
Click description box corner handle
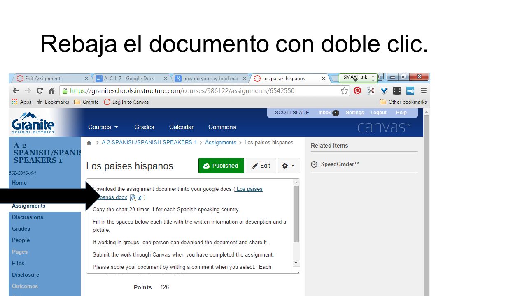pos(297,271)
